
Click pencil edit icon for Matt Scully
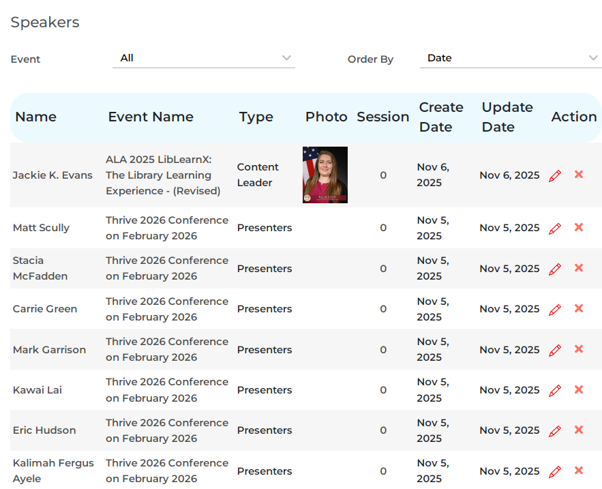pyautogui.click(x=555, y=228)
